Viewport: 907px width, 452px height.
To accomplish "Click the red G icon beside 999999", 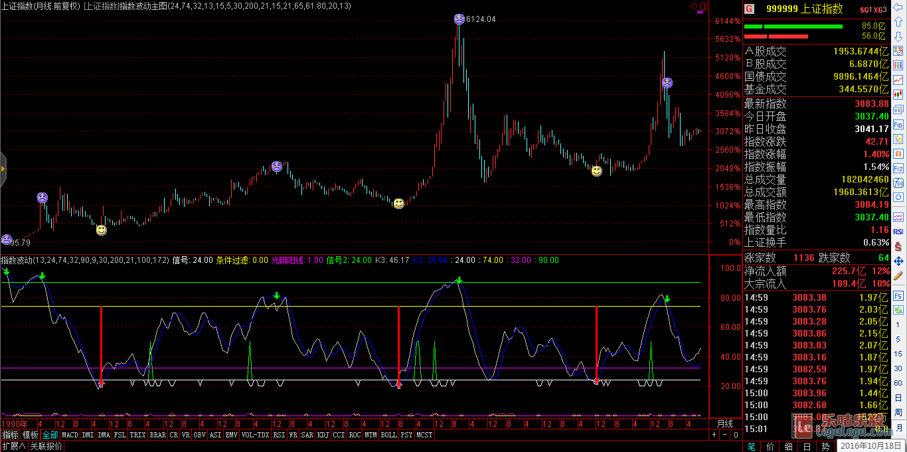I will coord(749,9).
